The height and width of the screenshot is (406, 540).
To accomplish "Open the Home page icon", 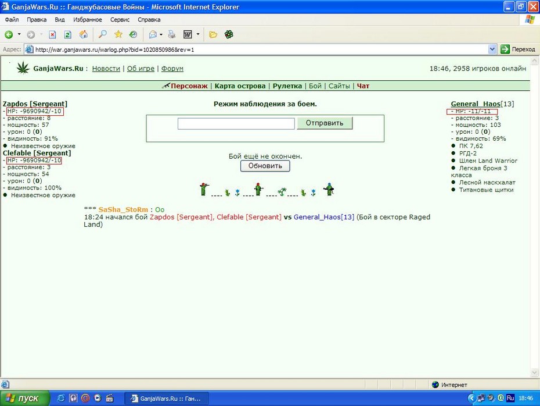I will point(84,34).
